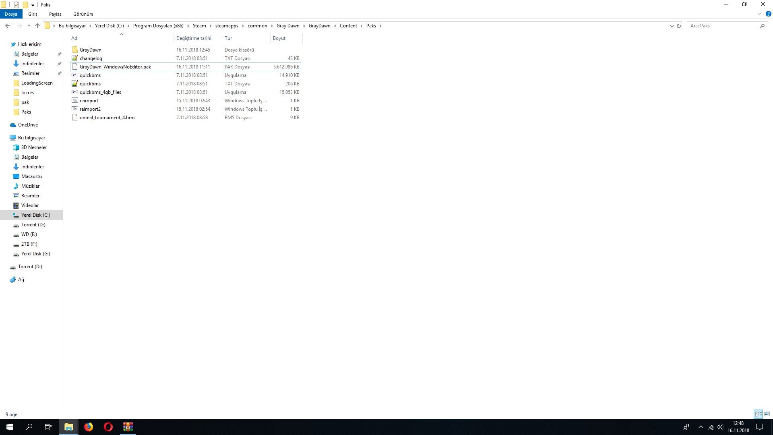Open Hızlı erişim in the sidebar
This screenshot has width=773, height=435.
(x=29, y=44)
